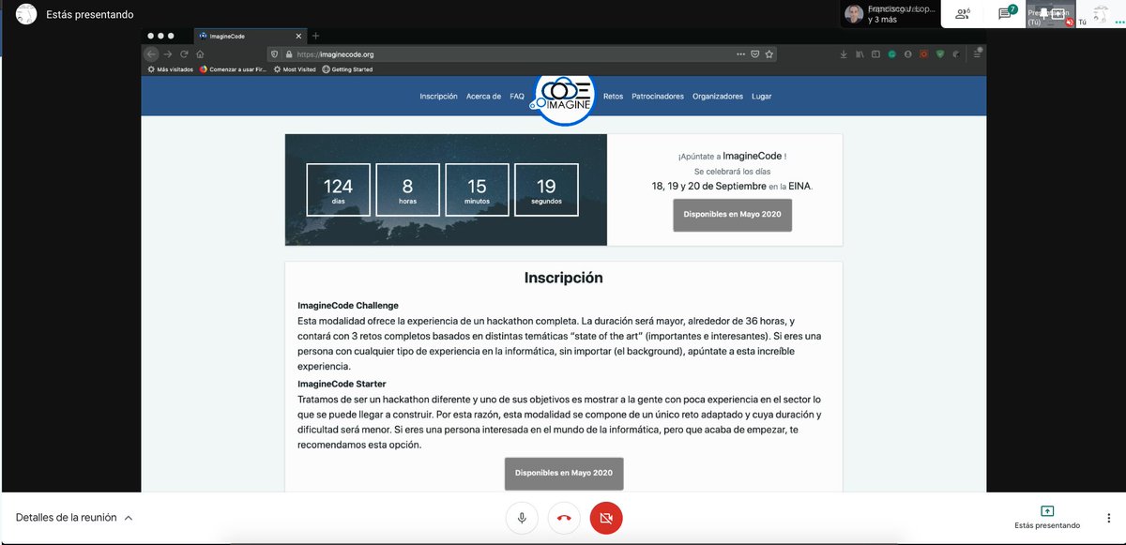1126x545 pixels.
Task: Select the Presentación (Tú) thumbnail
Action: pyautogui.click(x=1050, y=14)
